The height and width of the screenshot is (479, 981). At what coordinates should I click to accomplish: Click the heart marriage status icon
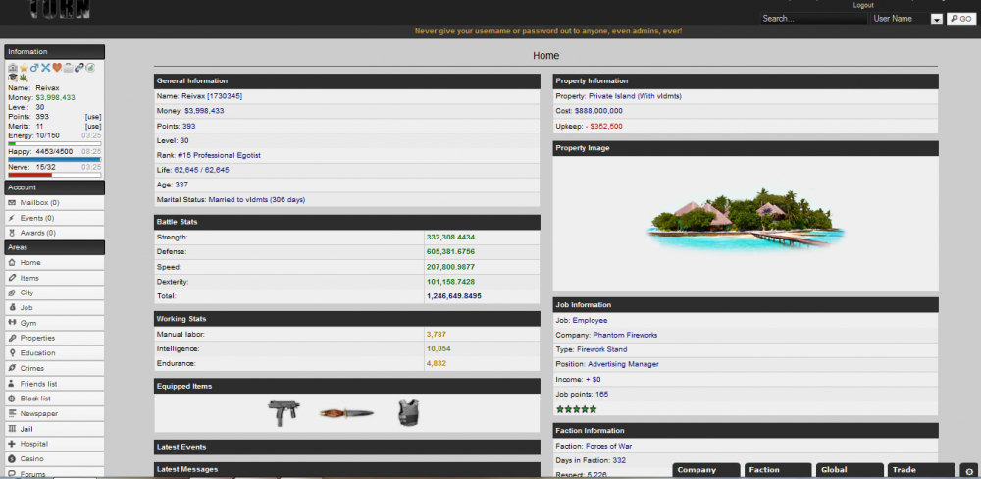click(57, 68)
